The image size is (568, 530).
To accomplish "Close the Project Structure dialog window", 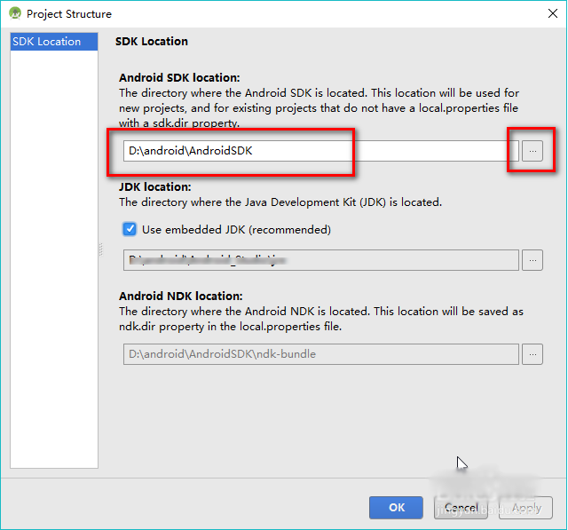I will pos(548,14).
